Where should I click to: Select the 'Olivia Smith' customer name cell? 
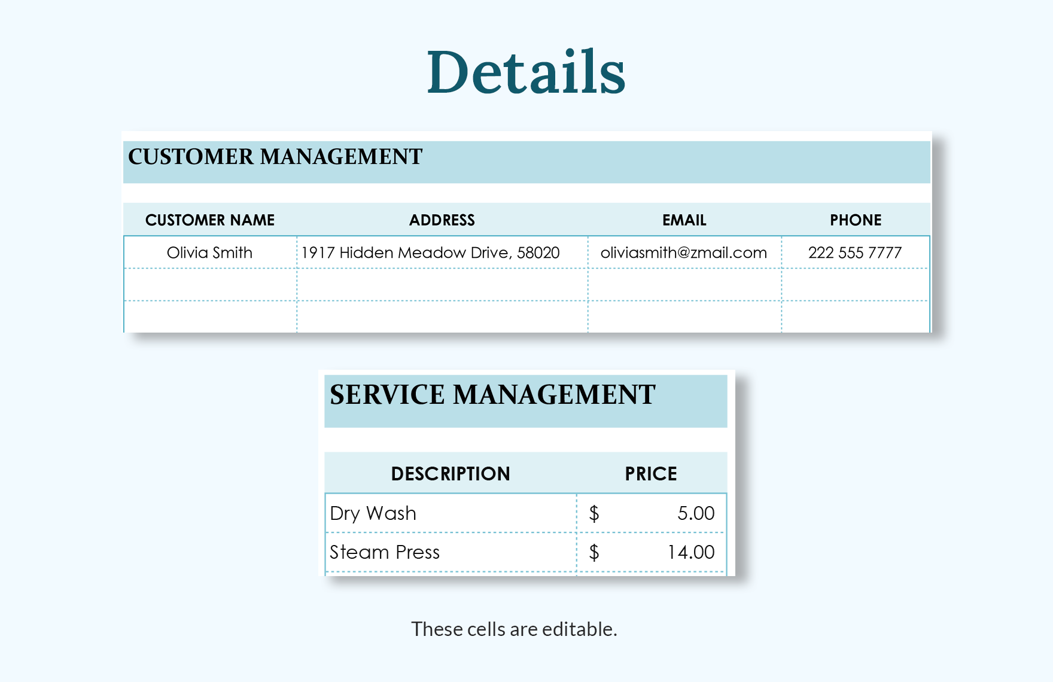tap(210, 252)
